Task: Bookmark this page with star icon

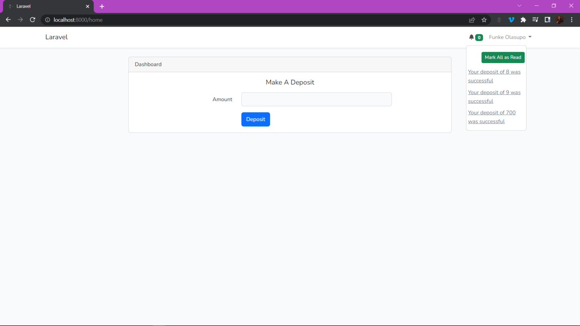Action: pos(484,20)
